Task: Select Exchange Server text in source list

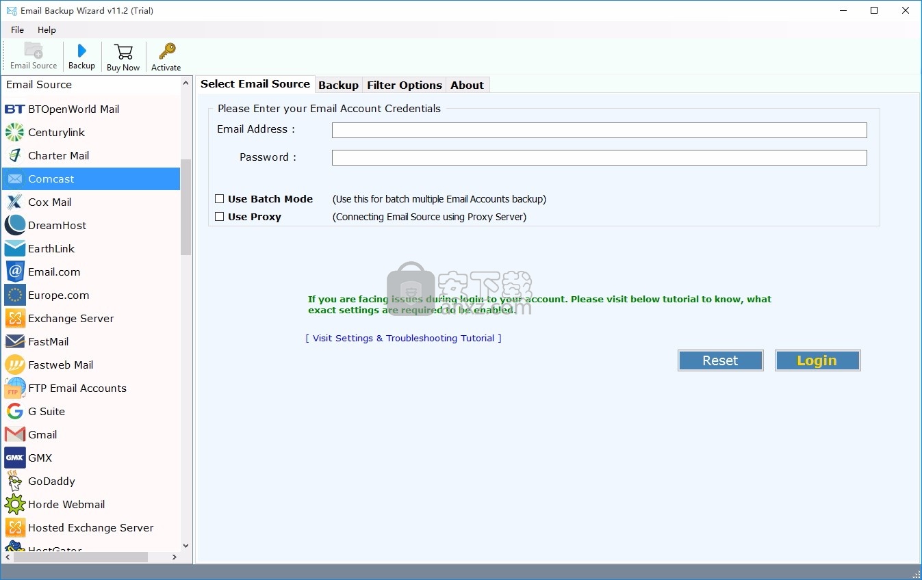Action: [71, 318]
